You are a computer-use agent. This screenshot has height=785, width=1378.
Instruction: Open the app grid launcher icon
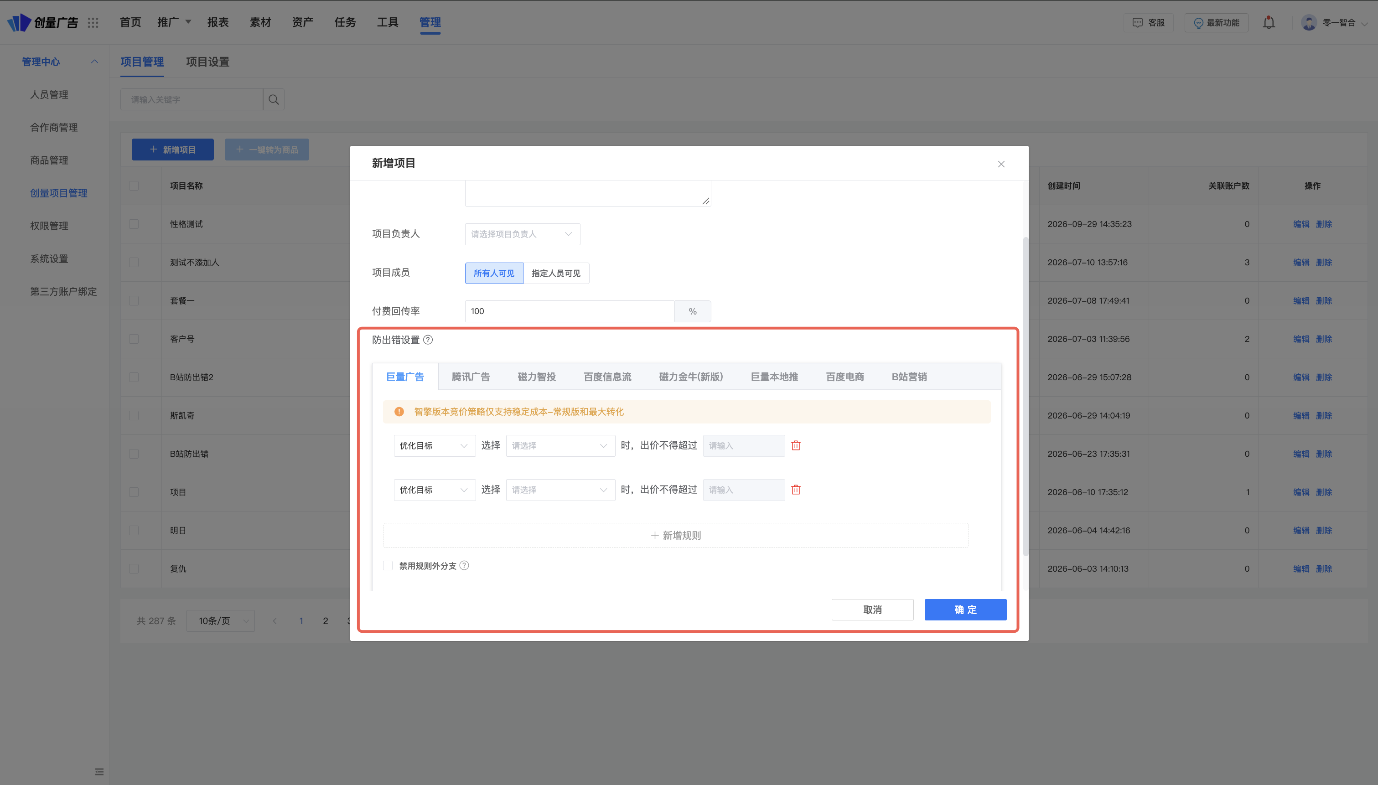pos(93,23)
